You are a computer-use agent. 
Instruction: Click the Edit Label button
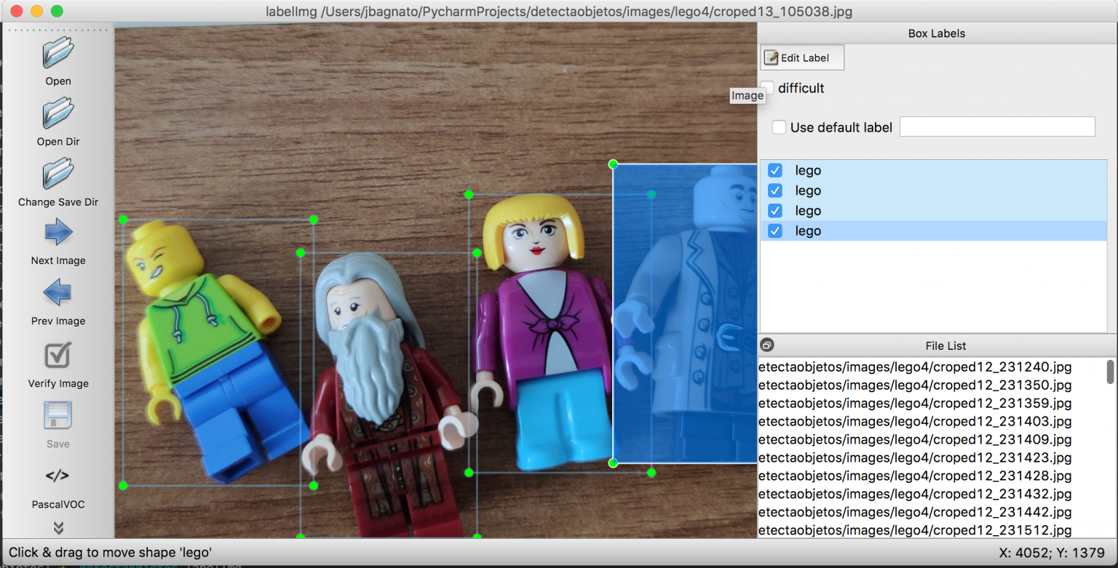(802, 58)
